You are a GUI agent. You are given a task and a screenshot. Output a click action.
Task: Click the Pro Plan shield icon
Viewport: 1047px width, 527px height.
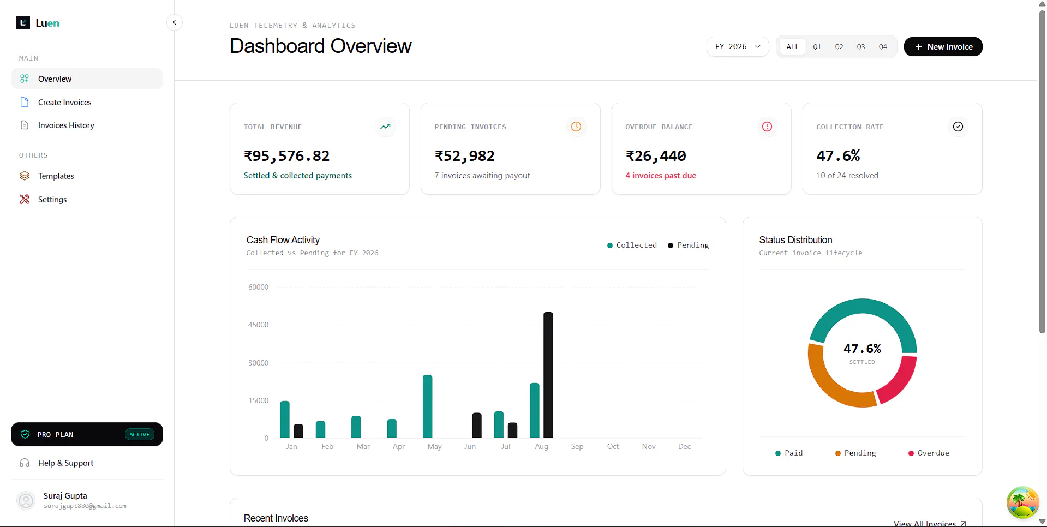(x=25, y=434)
